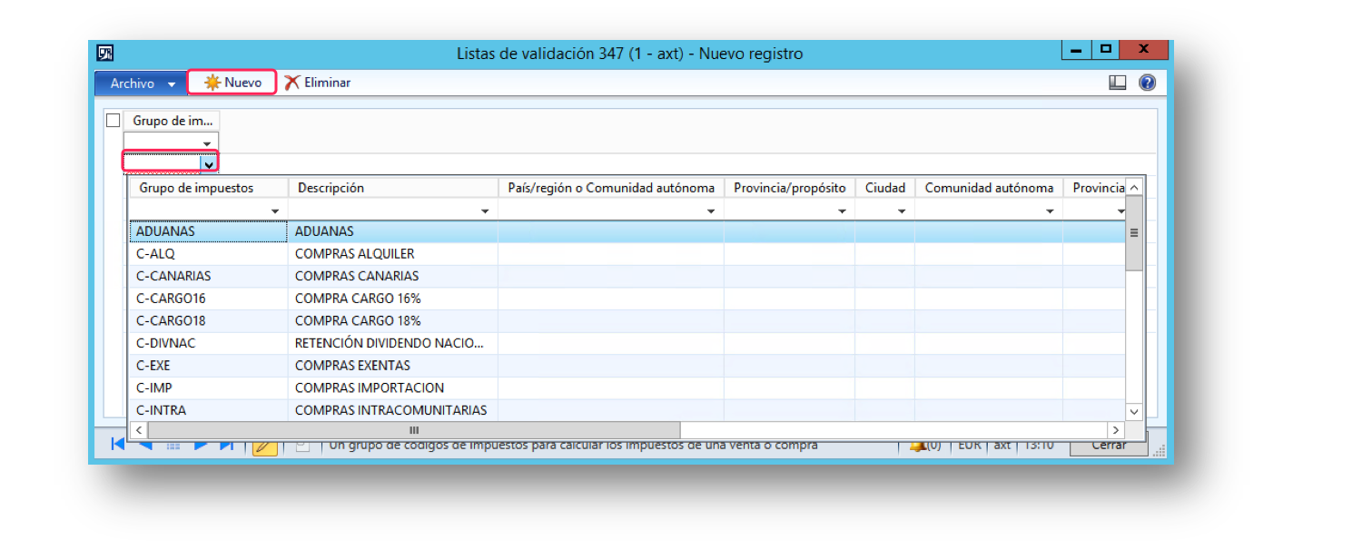
Task: Select the C-CARGO16 tax group
Action: click(x=209, y=299)
